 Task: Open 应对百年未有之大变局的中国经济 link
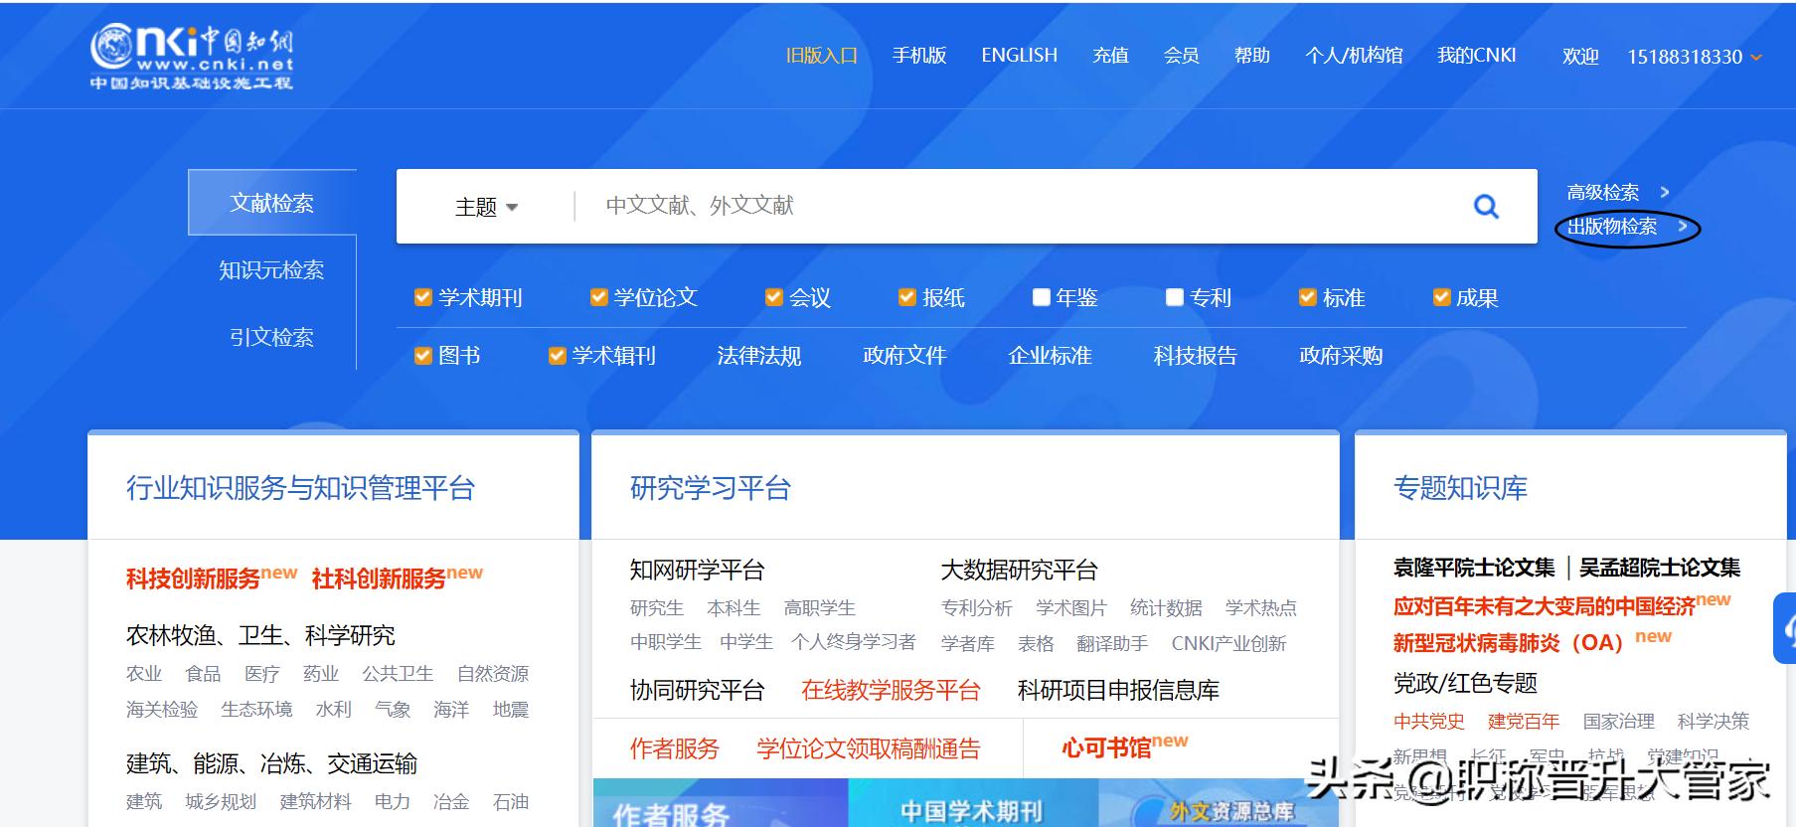(1544, 606)
